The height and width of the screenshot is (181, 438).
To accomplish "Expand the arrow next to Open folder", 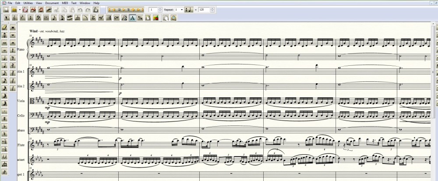I will point(20,9).
